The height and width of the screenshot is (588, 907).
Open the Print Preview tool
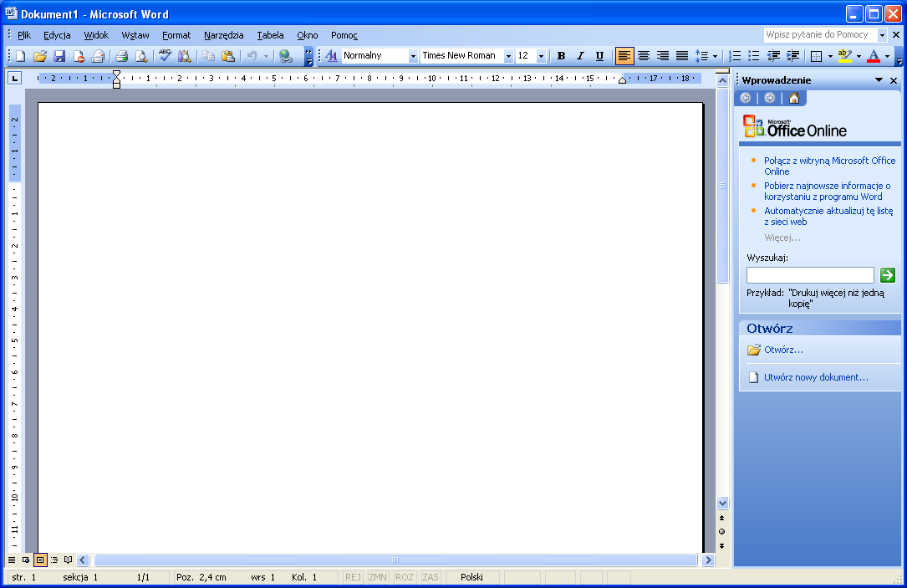tap(141, 56)
